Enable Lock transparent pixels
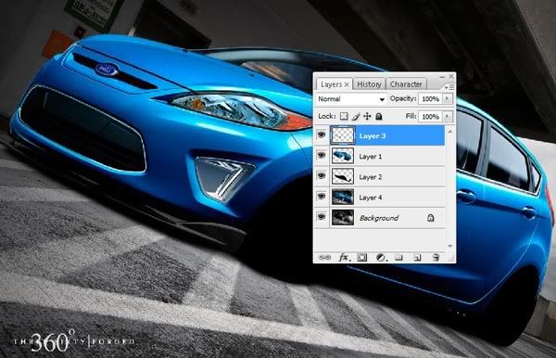Viewport: 556px width, 358px height. pos(344,116)
